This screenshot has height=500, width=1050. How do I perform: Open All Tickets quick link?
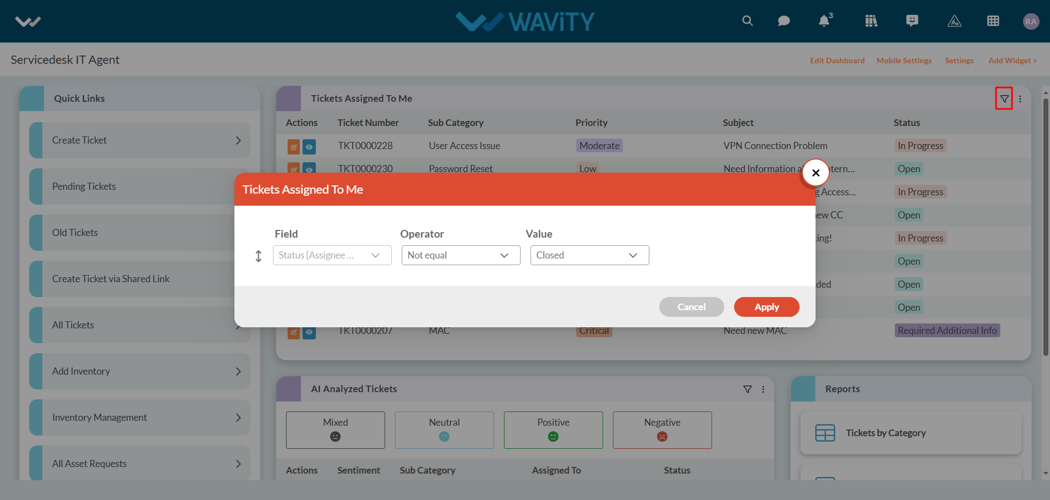(140, 325)
